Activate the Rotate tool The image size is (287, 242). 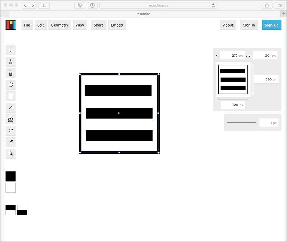tap(11, 131)
